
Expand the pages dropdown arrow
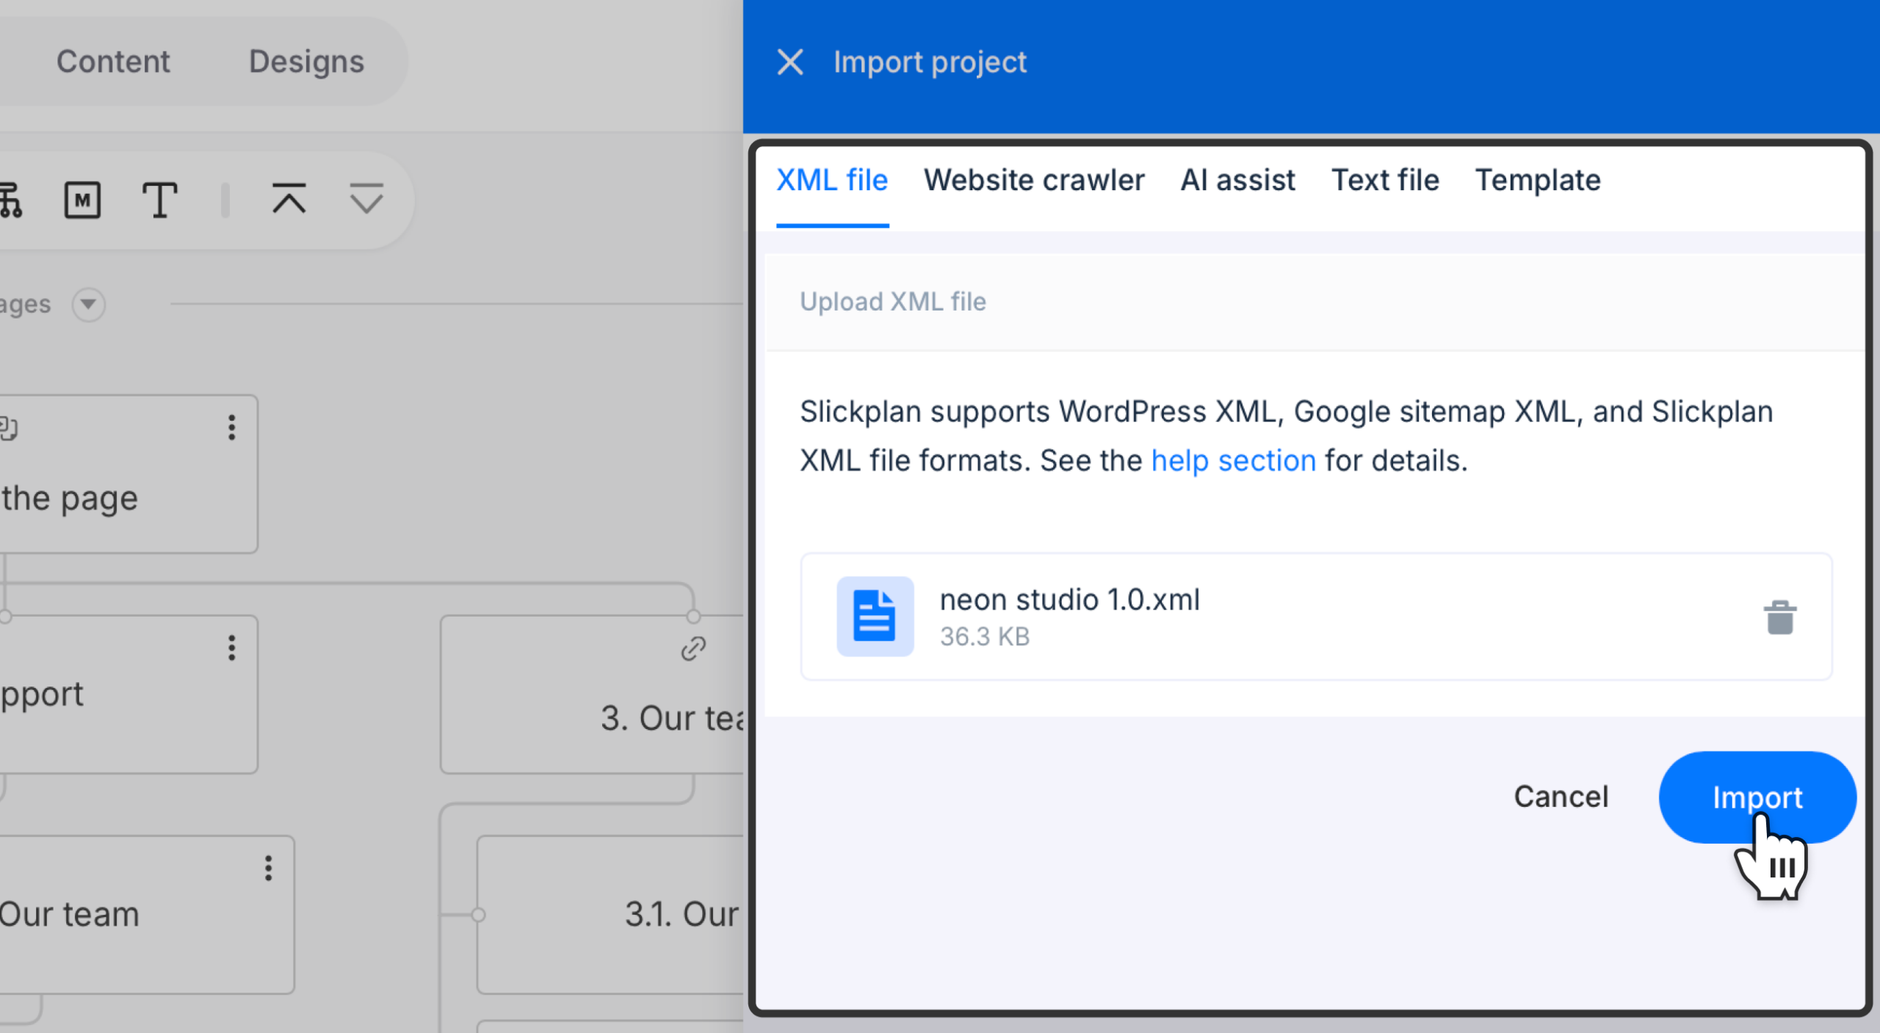[x=88, y=304]
